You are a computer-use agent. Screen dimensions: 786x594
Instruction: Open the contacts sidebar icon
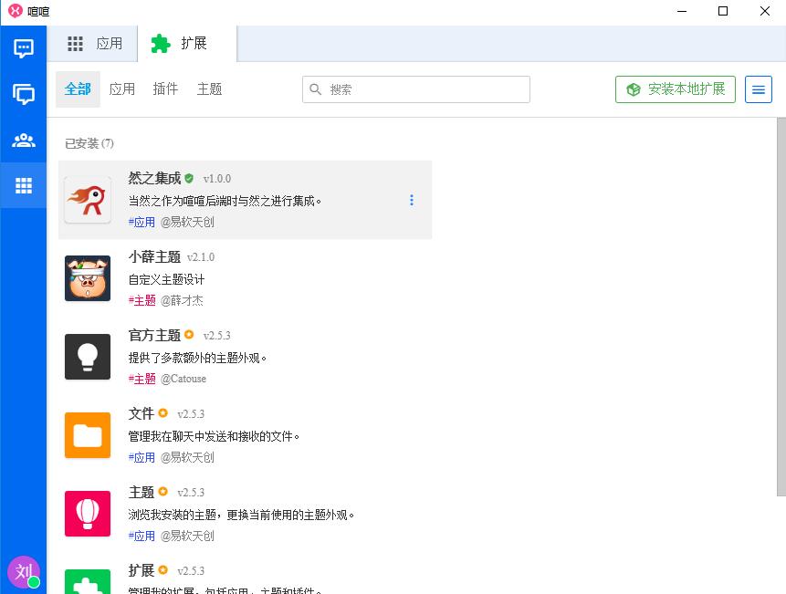[x=24, y=141]
